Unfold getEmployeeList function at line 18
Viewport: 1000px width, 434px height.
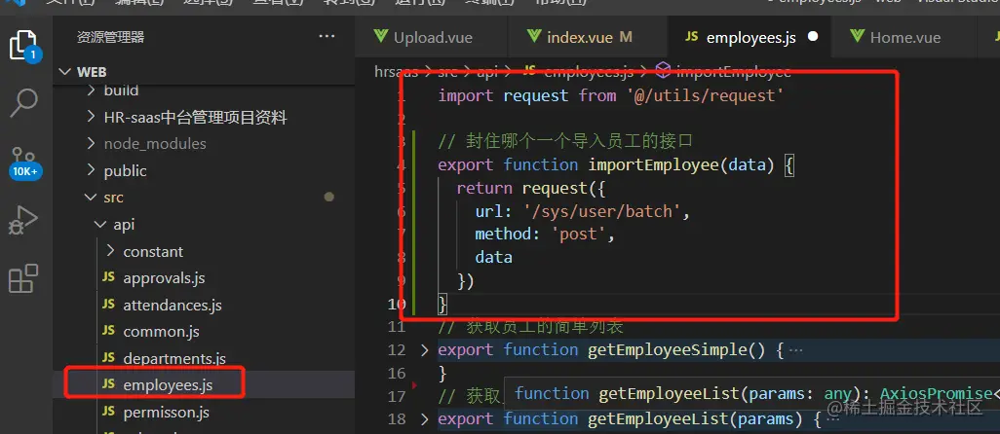click(x=425, y=419)
